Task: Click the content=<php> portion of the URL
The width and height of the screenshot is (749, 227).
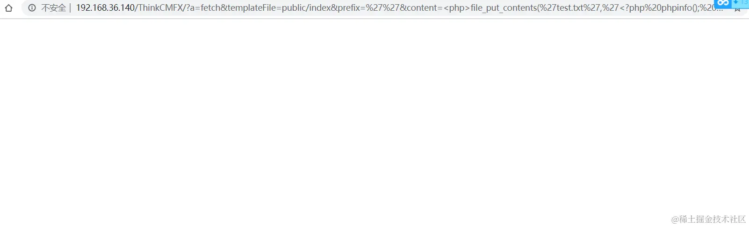Action: click(x=439, y=8)
